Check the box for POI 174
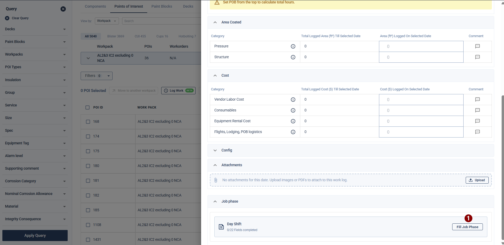The height and width of the screenshot is (245, 504). point(88,136)
